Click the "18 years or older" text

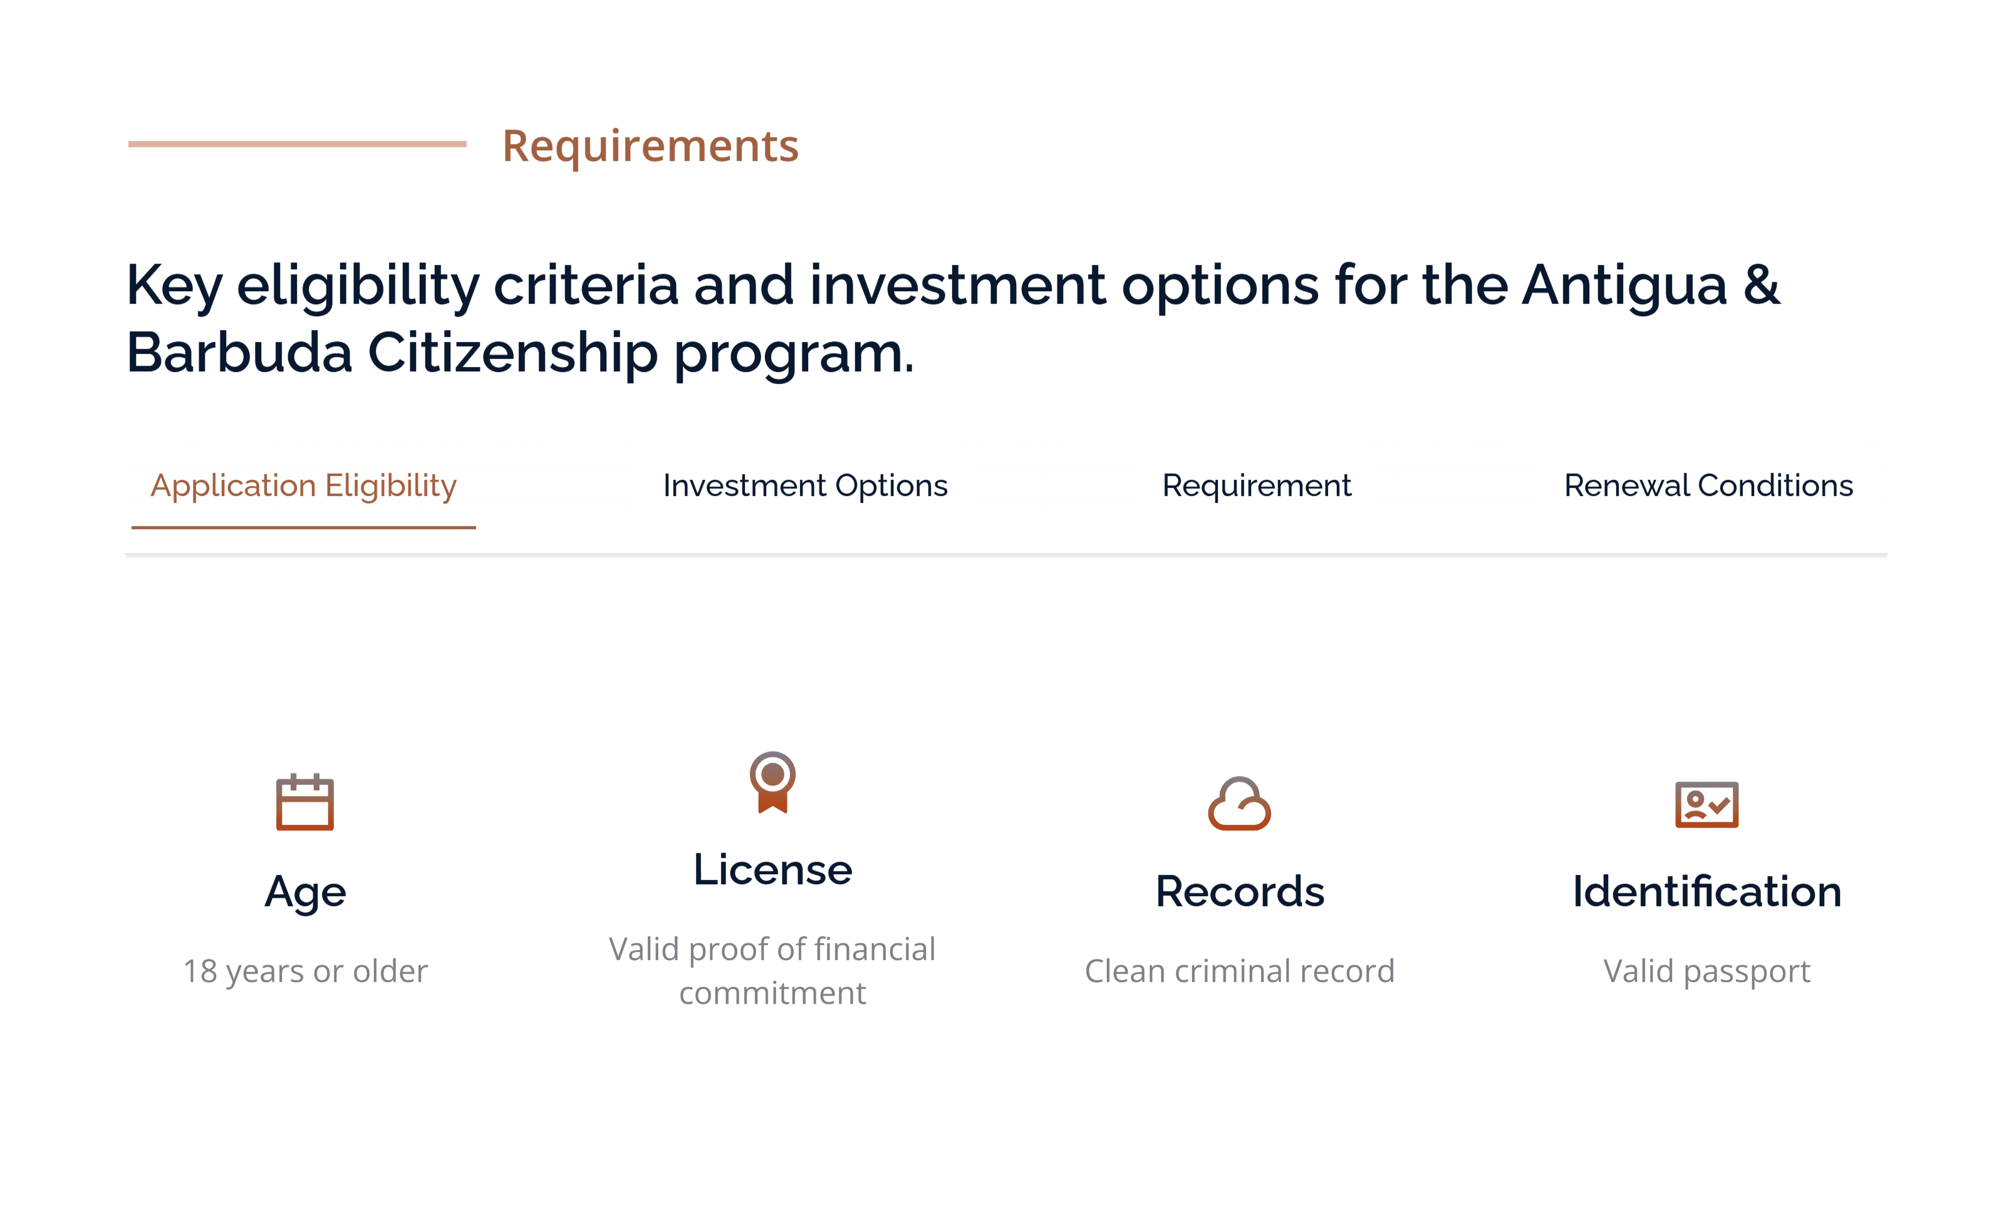(x=305, y=971)
